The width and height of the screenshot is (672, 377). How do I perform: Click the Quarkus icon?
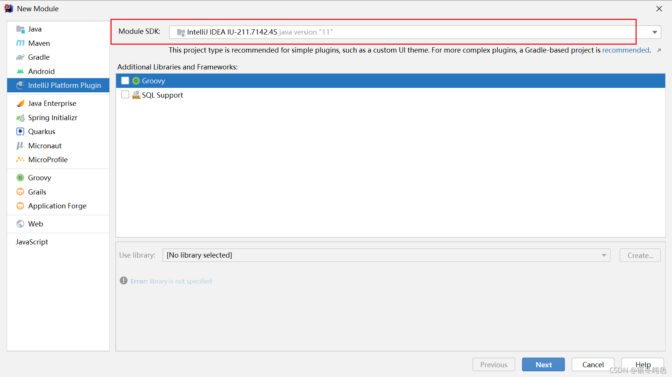coord(20,132)
